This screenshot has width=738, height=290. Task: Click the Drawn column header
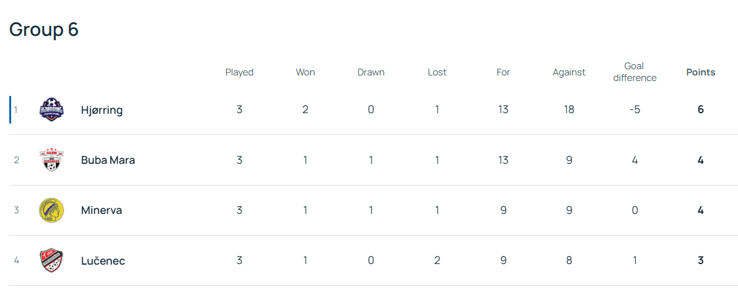pos(371,72)
